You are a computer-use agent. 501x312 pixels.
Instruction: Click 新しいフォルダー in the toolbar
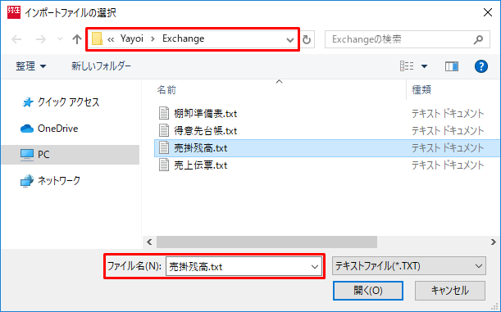pyautogui.click(x=101, y=66)
